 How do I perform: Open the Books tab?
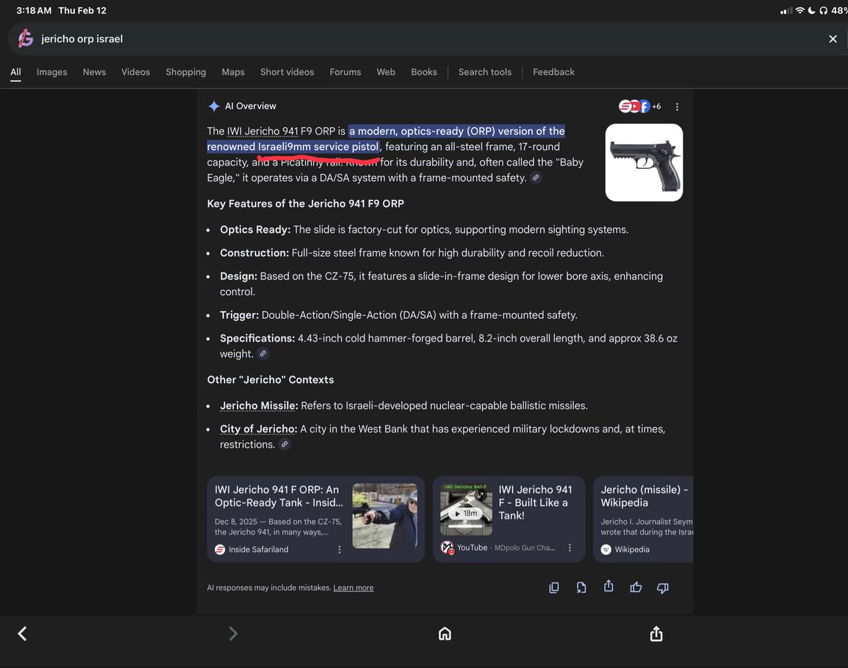424,72
